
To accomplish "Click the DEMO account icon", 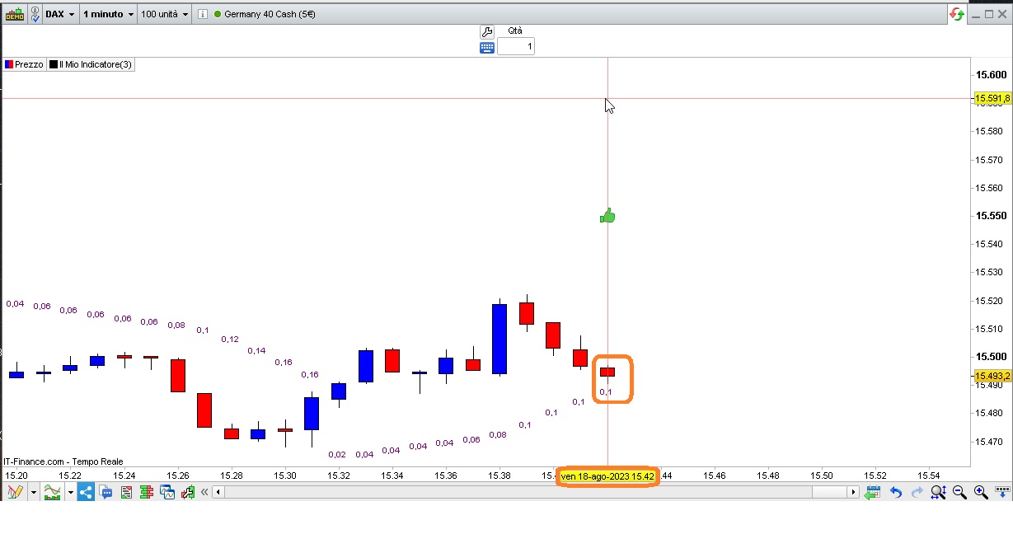I will pos(15,14).
